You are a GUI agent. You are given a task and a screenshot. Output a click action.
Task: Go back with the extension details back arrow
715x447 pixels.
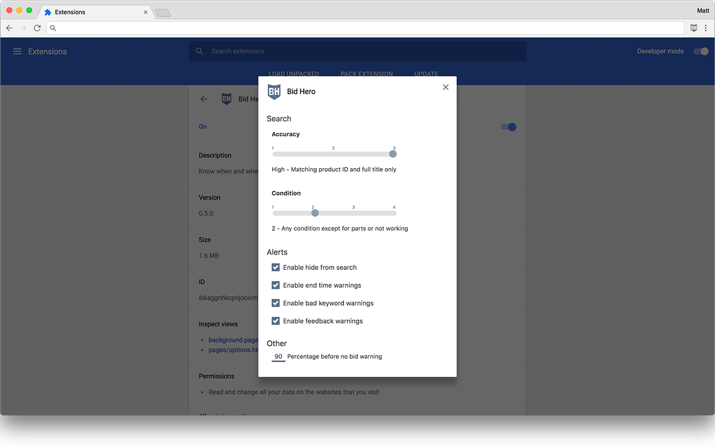click(204, 99)
